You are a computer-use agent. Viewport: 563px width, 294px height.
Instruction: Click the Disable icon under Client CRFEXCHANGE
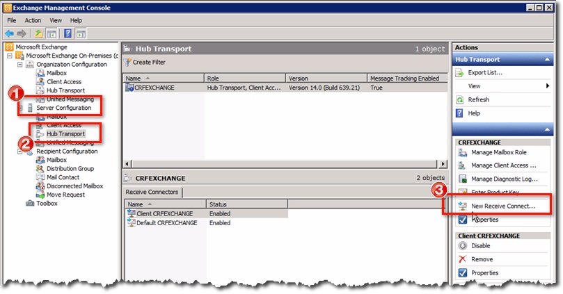[463, 246]
